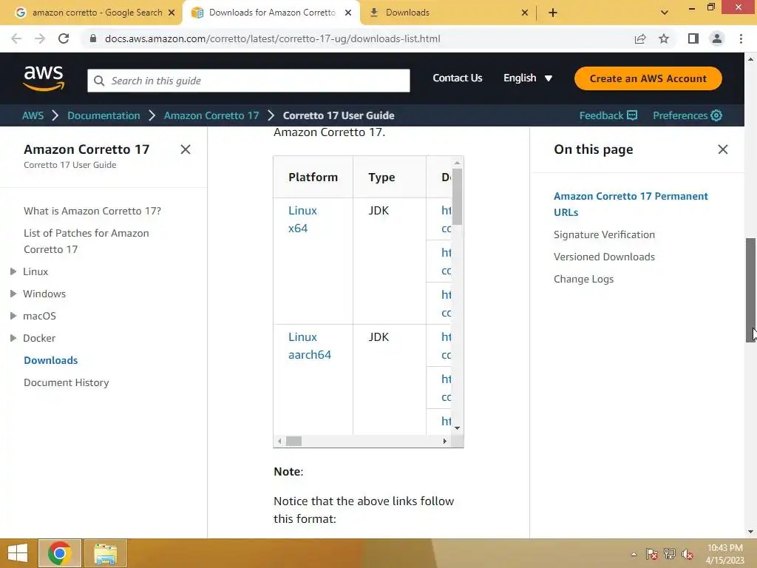The width and height of the screenshot is (757, 568).
Task: Click the table's vertical scrollbar thumb
Action: 457,197
